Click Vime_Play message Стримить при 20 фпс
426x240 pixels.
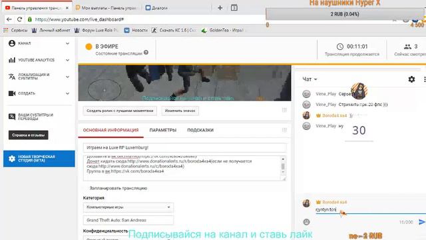click(x=363, y=105)
